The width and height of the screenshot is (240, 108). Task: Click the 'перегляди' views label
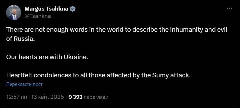coord(96,97)
